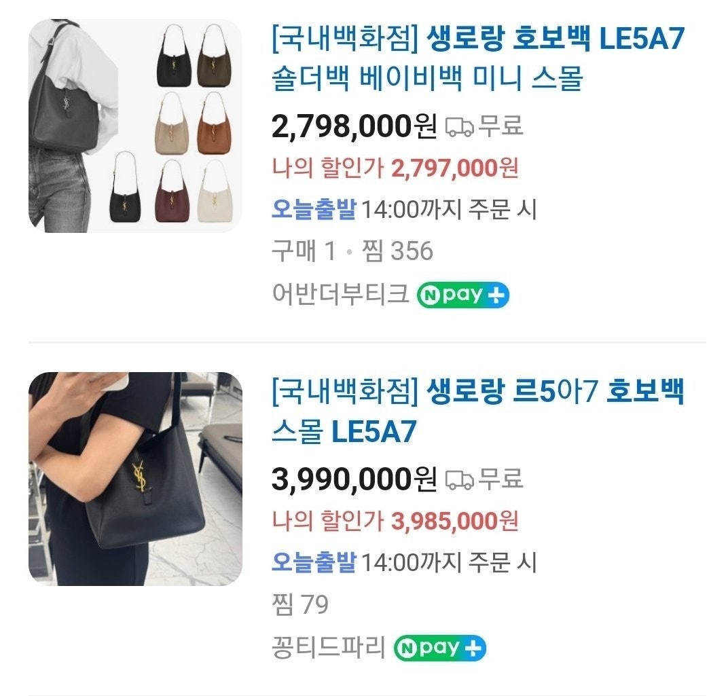The height and width of the screenshot is (696, 728).
Task: Click the first item's 오늘출발 label
Action: click(x=314, y=209)
